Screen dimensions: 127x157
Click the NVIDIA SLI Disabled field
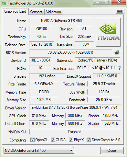tap(75, 132)
